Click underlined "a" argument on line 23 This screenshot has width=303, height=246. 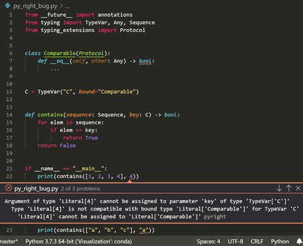click(x=144, y=230)
